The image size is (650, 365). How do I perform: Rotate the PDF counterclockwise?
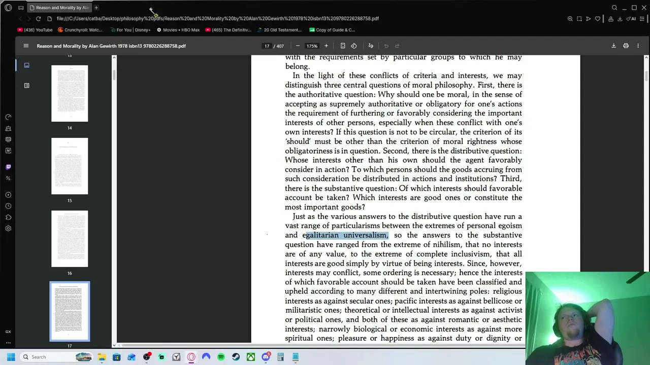[354, 46]
